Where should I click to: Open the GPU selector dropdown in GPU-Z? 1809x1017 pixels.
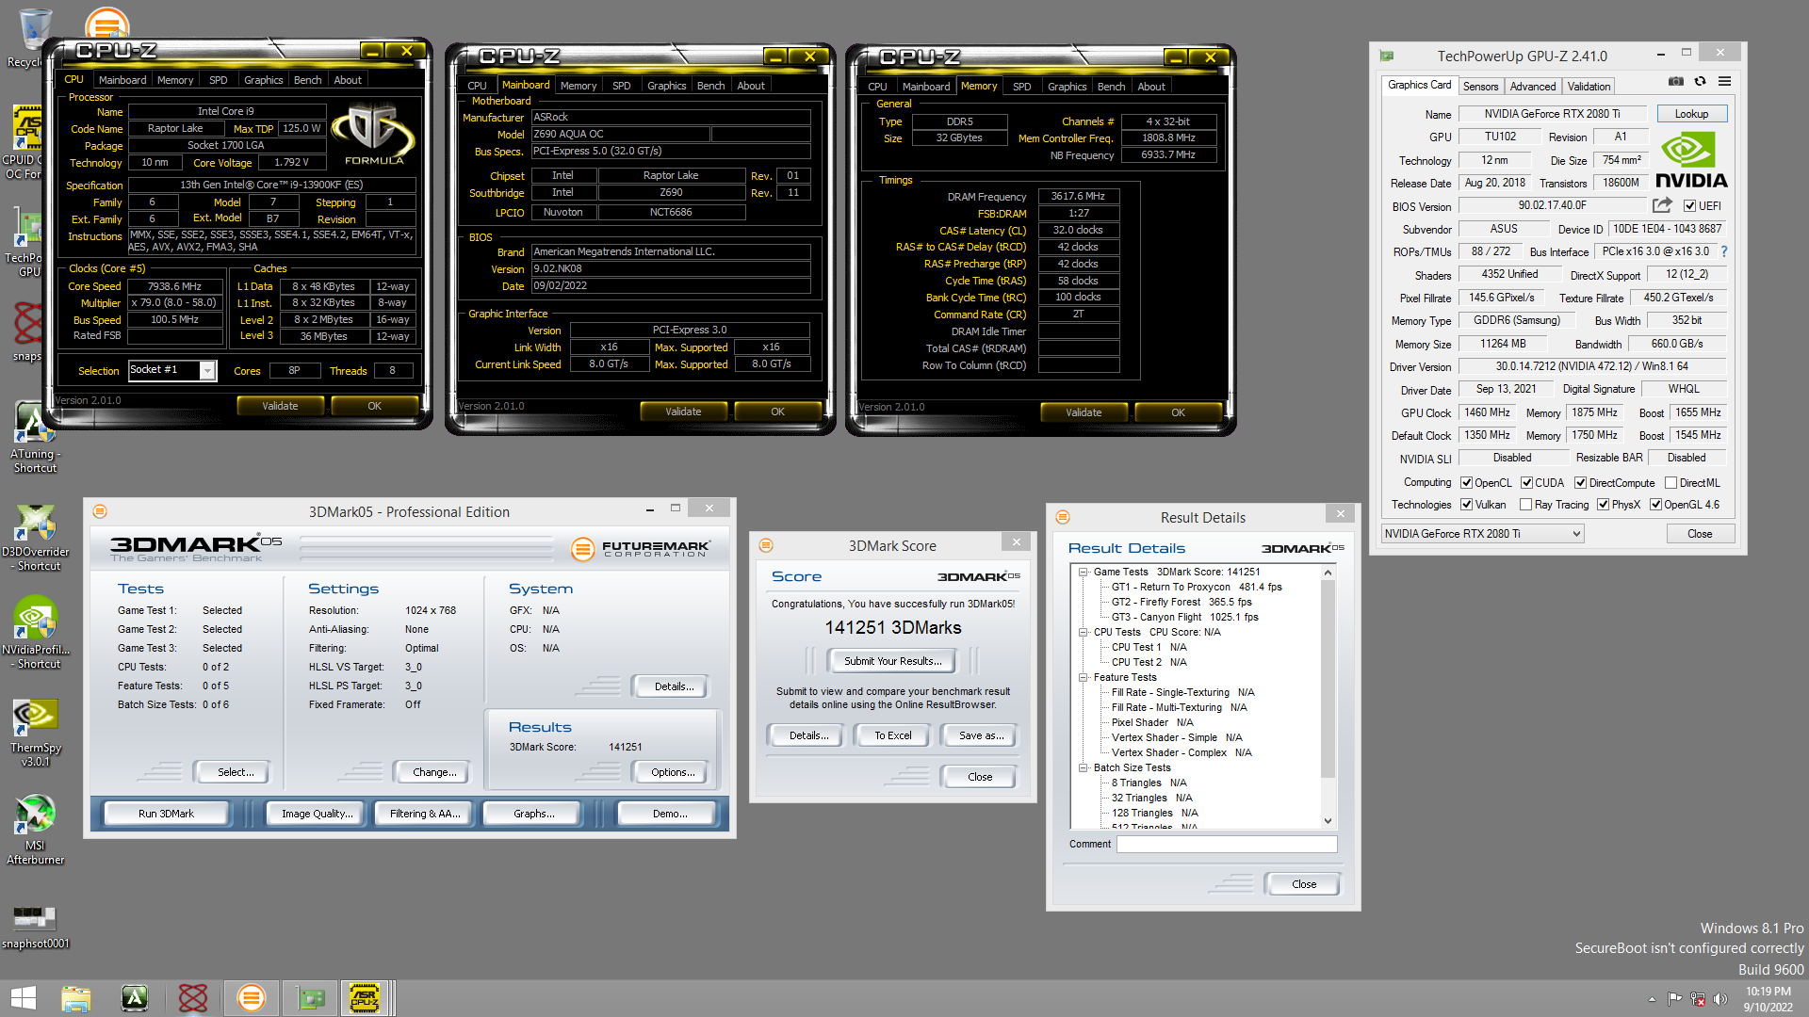click(x=1482, y=534)
